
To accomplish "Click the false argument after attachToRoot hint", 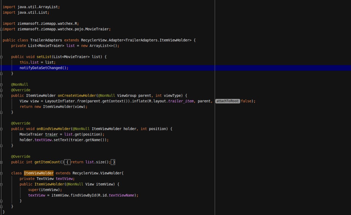I will [x=246, y=101].
